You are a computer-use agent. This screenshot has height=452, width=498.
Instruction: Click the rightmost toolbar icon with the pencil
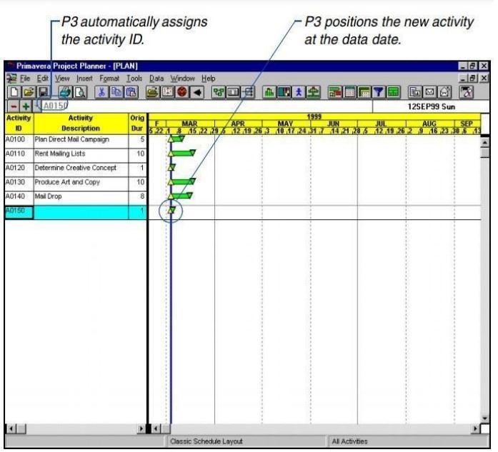467,92
